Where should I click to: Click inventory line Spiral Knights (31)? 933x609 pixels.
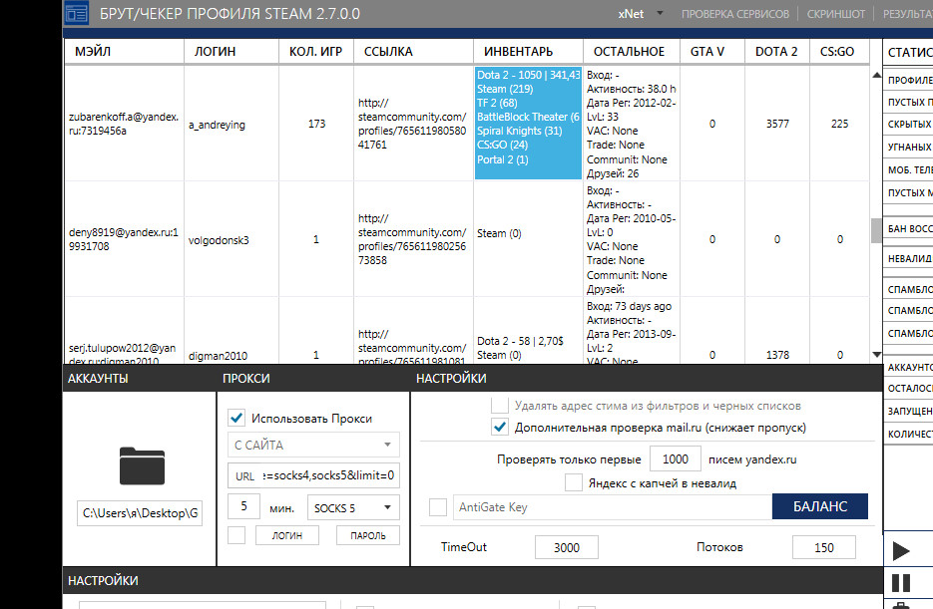(520, 131)
